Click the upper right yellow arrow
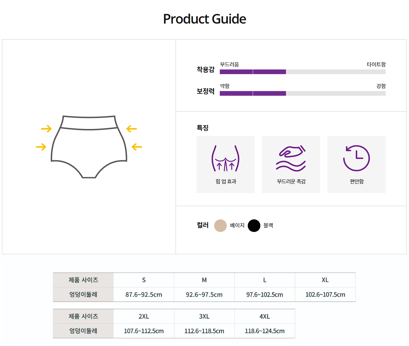Image resolution: width=409 pixels, height=346 pixels. click(x=132, y=129)
